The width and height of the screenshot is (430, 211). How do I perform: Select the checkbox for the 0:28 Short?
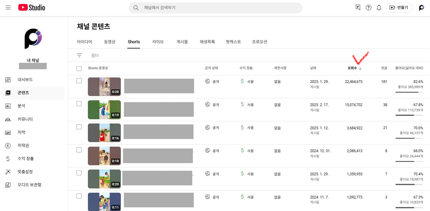[79, 81]
